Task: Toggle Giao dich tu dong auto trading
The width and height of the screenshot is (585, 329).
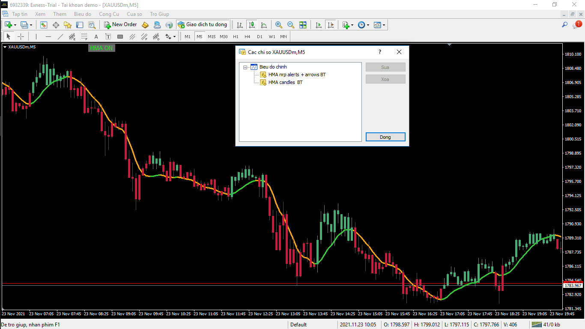Action: point(203,25)
